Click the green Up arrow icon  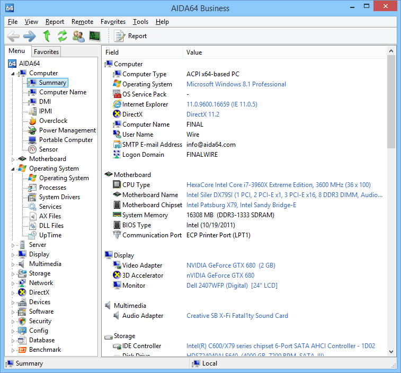[x=47, y=36]
